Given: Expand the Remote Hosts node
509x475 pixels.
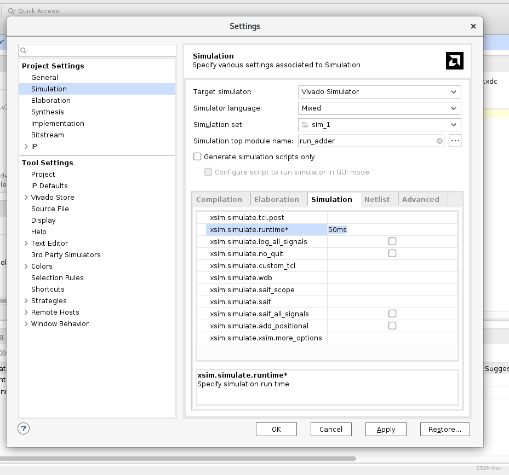Looking at the screenshot, I should (26, 312).
